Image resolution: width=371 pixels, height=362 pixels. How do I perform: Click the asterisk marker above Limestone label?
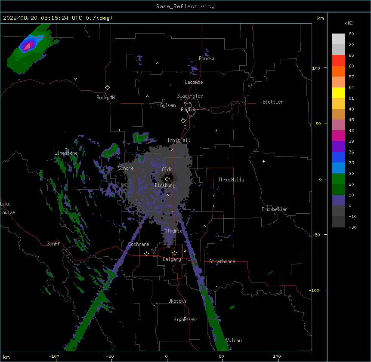[x=66, y=149]
